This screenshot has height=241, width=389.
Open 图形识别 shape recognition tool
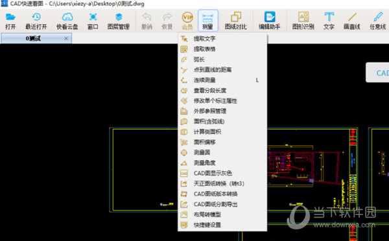point(303,21)
